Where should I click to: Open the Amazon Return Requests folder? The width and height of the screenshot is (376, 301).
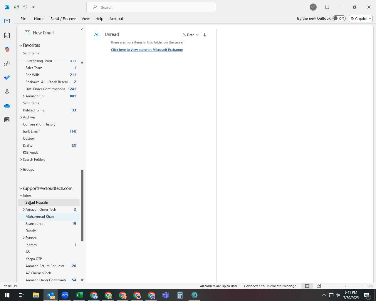pos(49,266)
